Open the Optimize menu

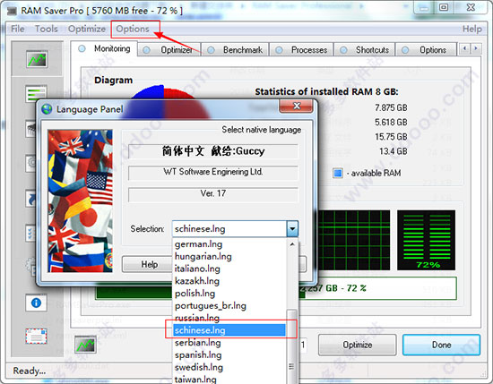click(87, 29)
